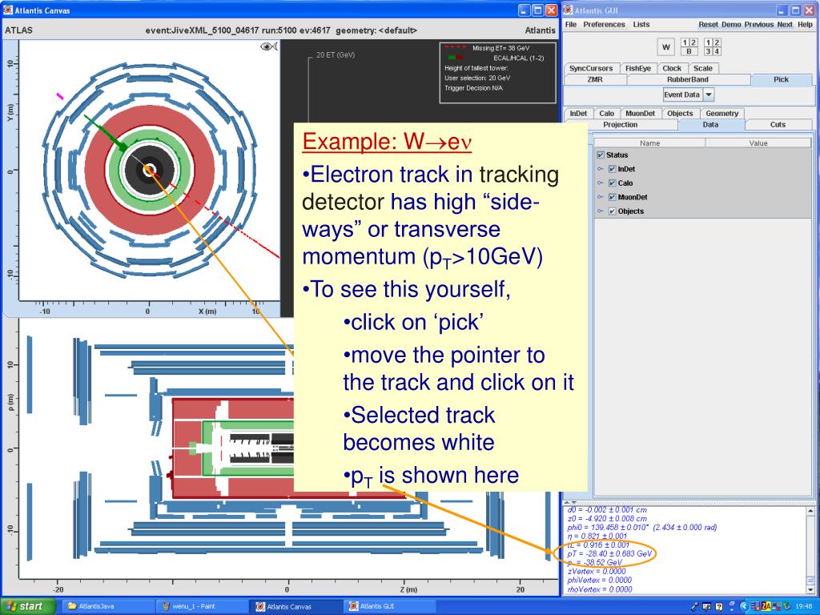
Task: Click the Atlantis GUI taskbar button
Action: click(x=376, y=606)
